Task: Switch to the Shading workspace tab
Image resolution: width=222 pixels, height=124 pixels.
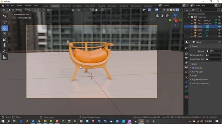Action: pyautogui.click(x=102, y=6)
